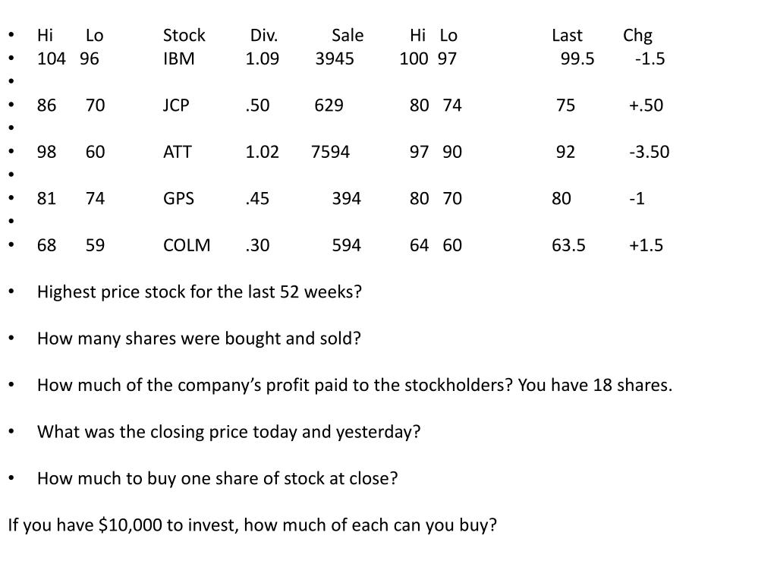
Task: Click the Stock column header
Action: point(184,35)
